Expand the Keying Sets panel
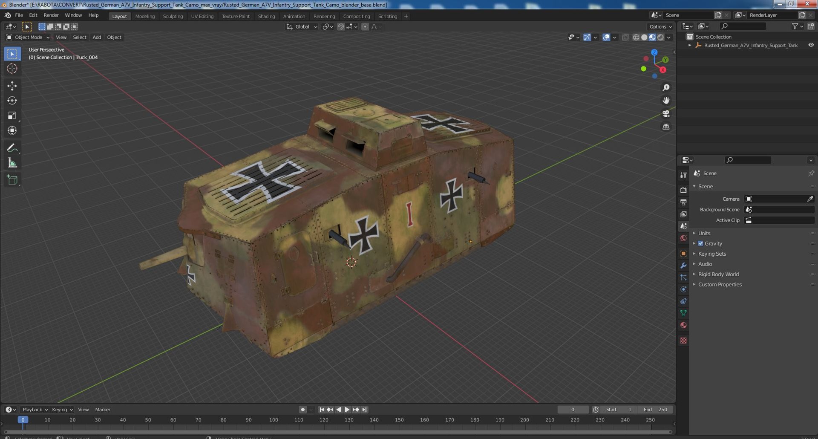 [x=711, y=254]
